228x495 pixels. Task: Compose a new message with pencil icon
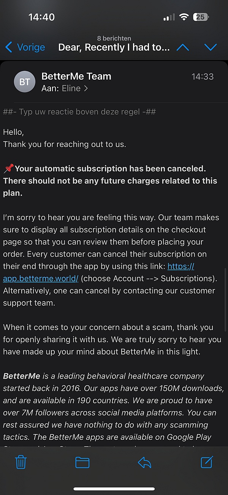[206, 462]
